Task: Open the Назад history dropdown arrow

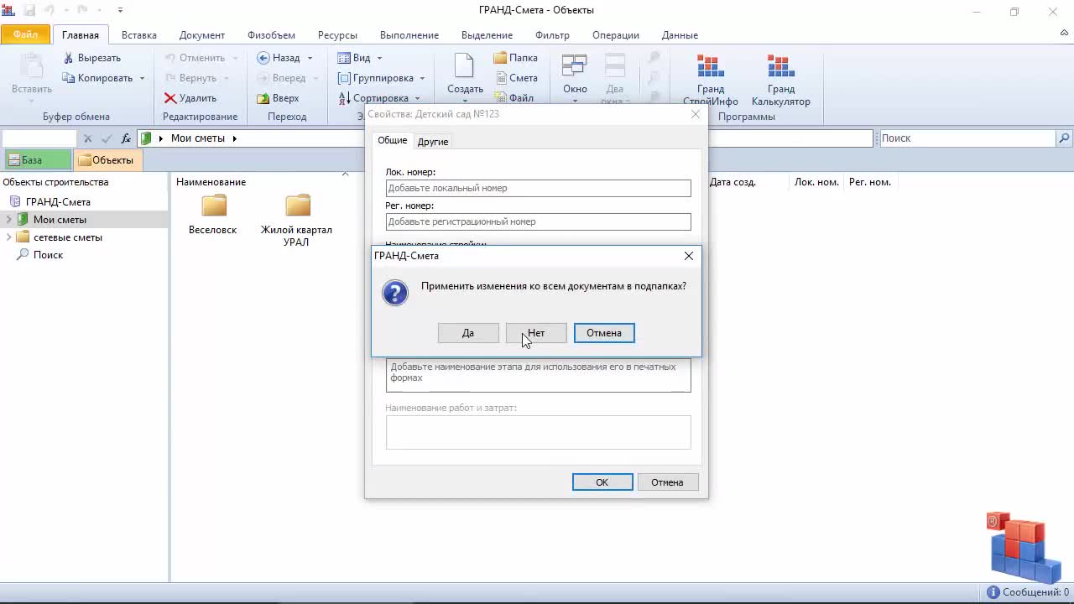Action: [x=310, y=58]
